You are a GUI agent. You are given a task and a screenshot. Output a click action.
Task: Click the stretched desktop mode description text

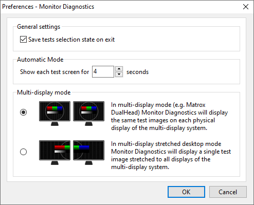click(x=171, y=155)
